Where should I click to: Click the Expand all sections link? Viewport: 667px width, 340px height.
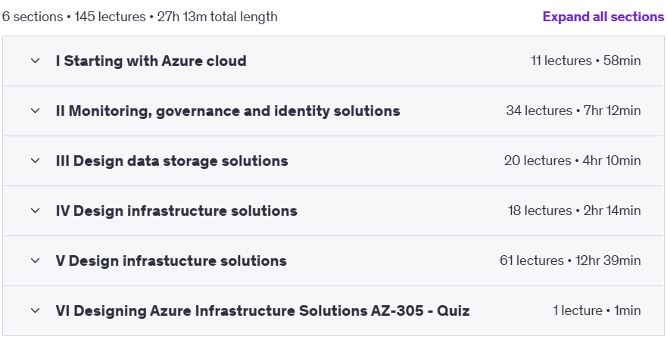click(603, 17)
